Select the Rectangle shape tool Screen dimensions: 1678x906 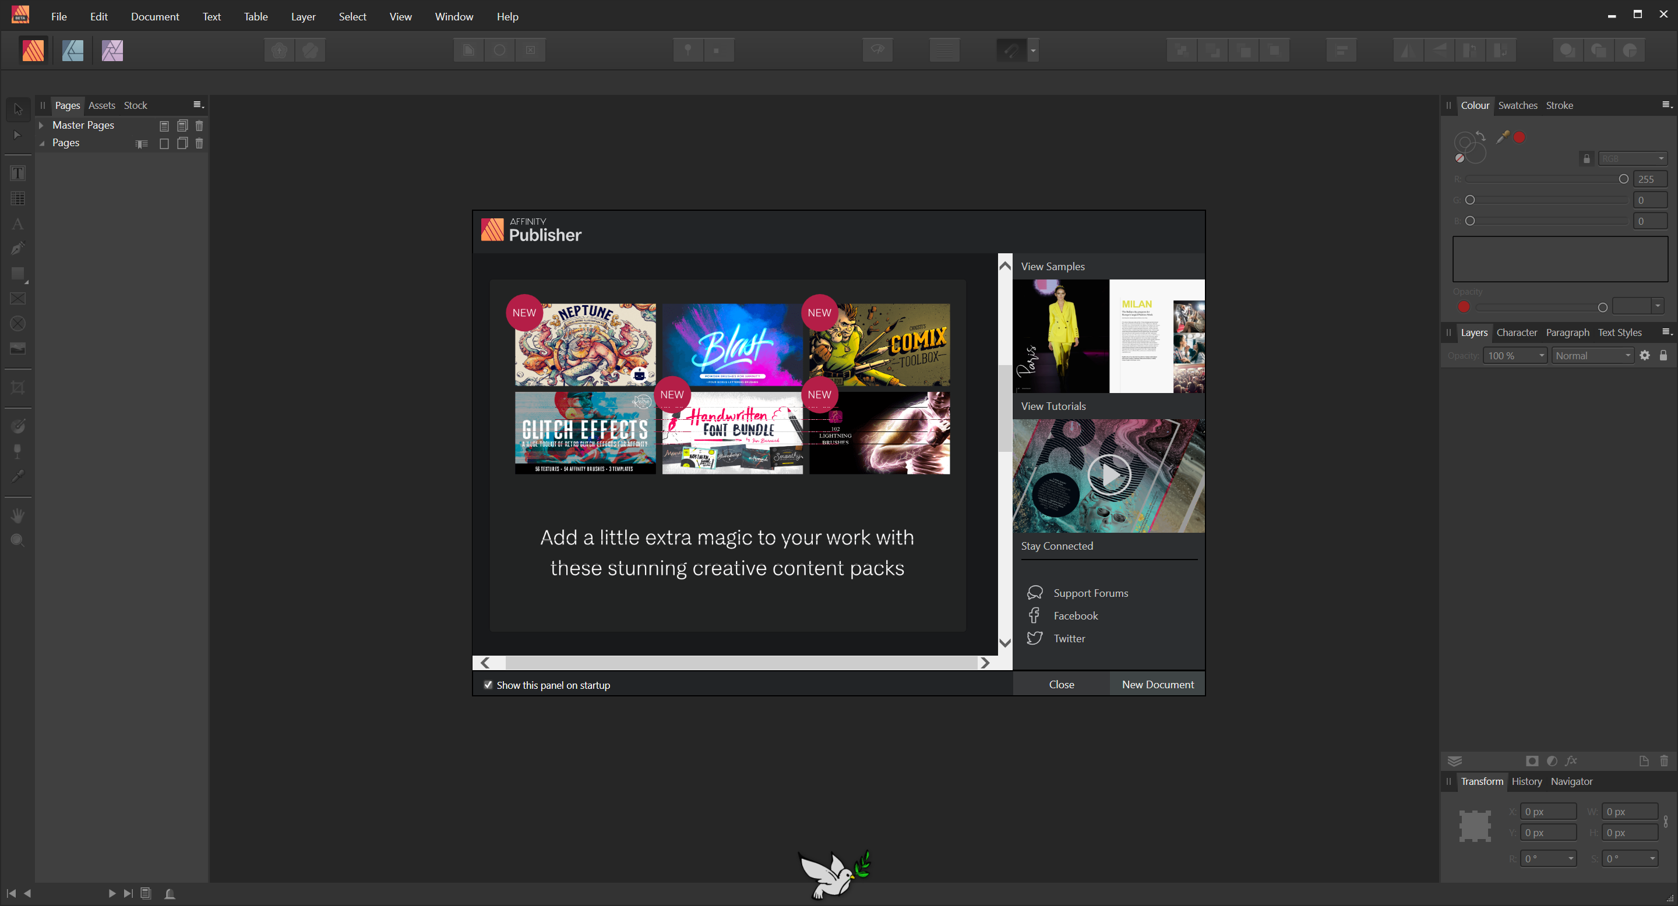[17, 273]
